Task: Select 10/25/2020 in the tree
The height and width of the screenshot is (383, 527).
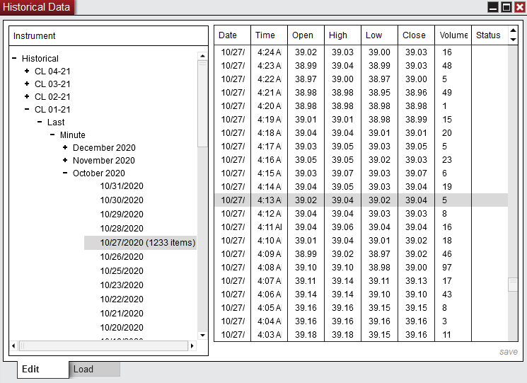Action: pos(122,270)
